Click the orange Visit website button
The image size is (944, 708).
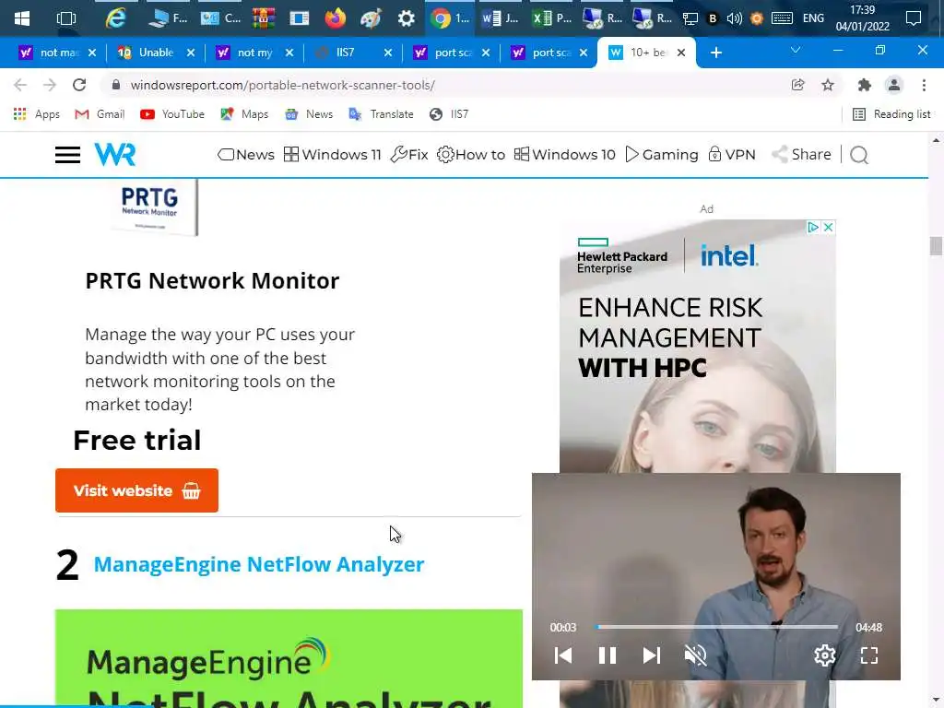136,490
